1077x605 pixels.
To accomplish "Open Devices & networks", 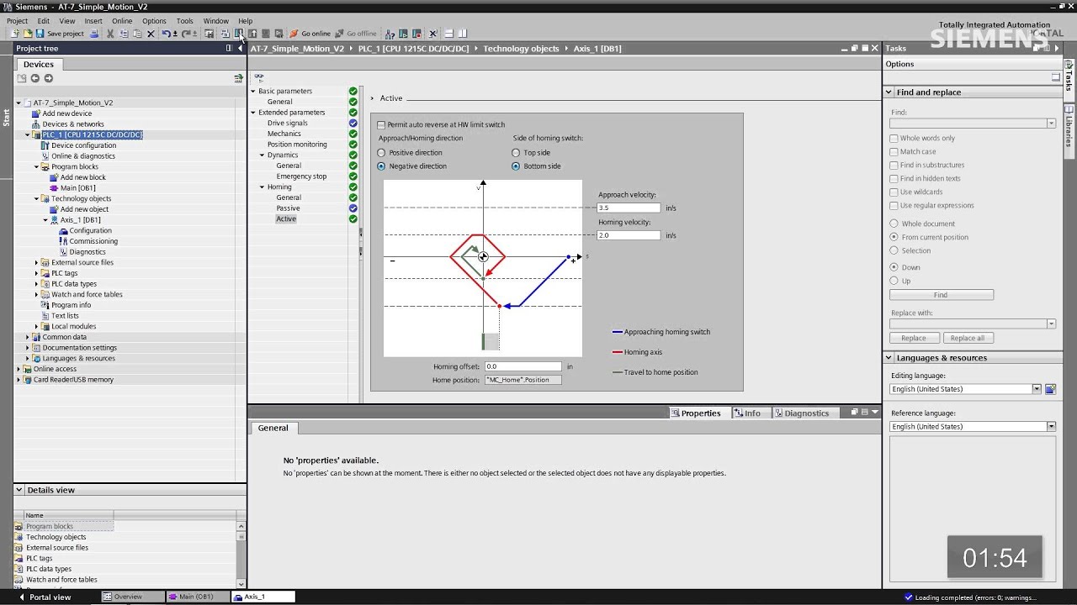I will tap(73, 124).
